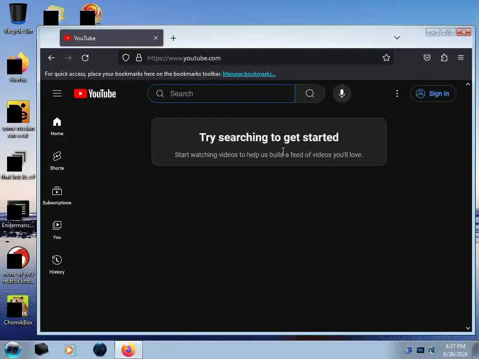Image resolution: width=479 pixels, height=359 pixels.
Task: Click the youtube.com address bar
Action: point(256,58)
